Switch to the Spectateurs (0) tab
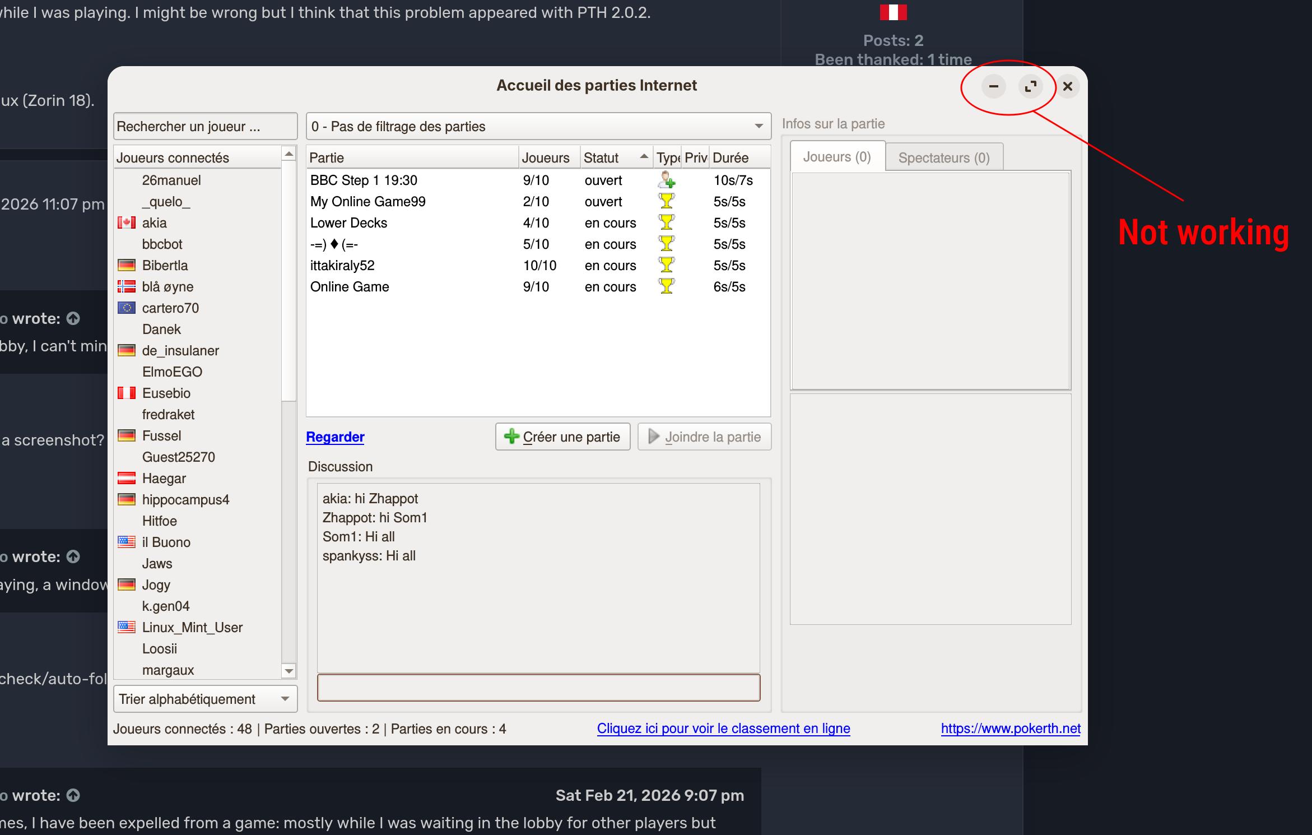1312x835 pixels. 943,157
